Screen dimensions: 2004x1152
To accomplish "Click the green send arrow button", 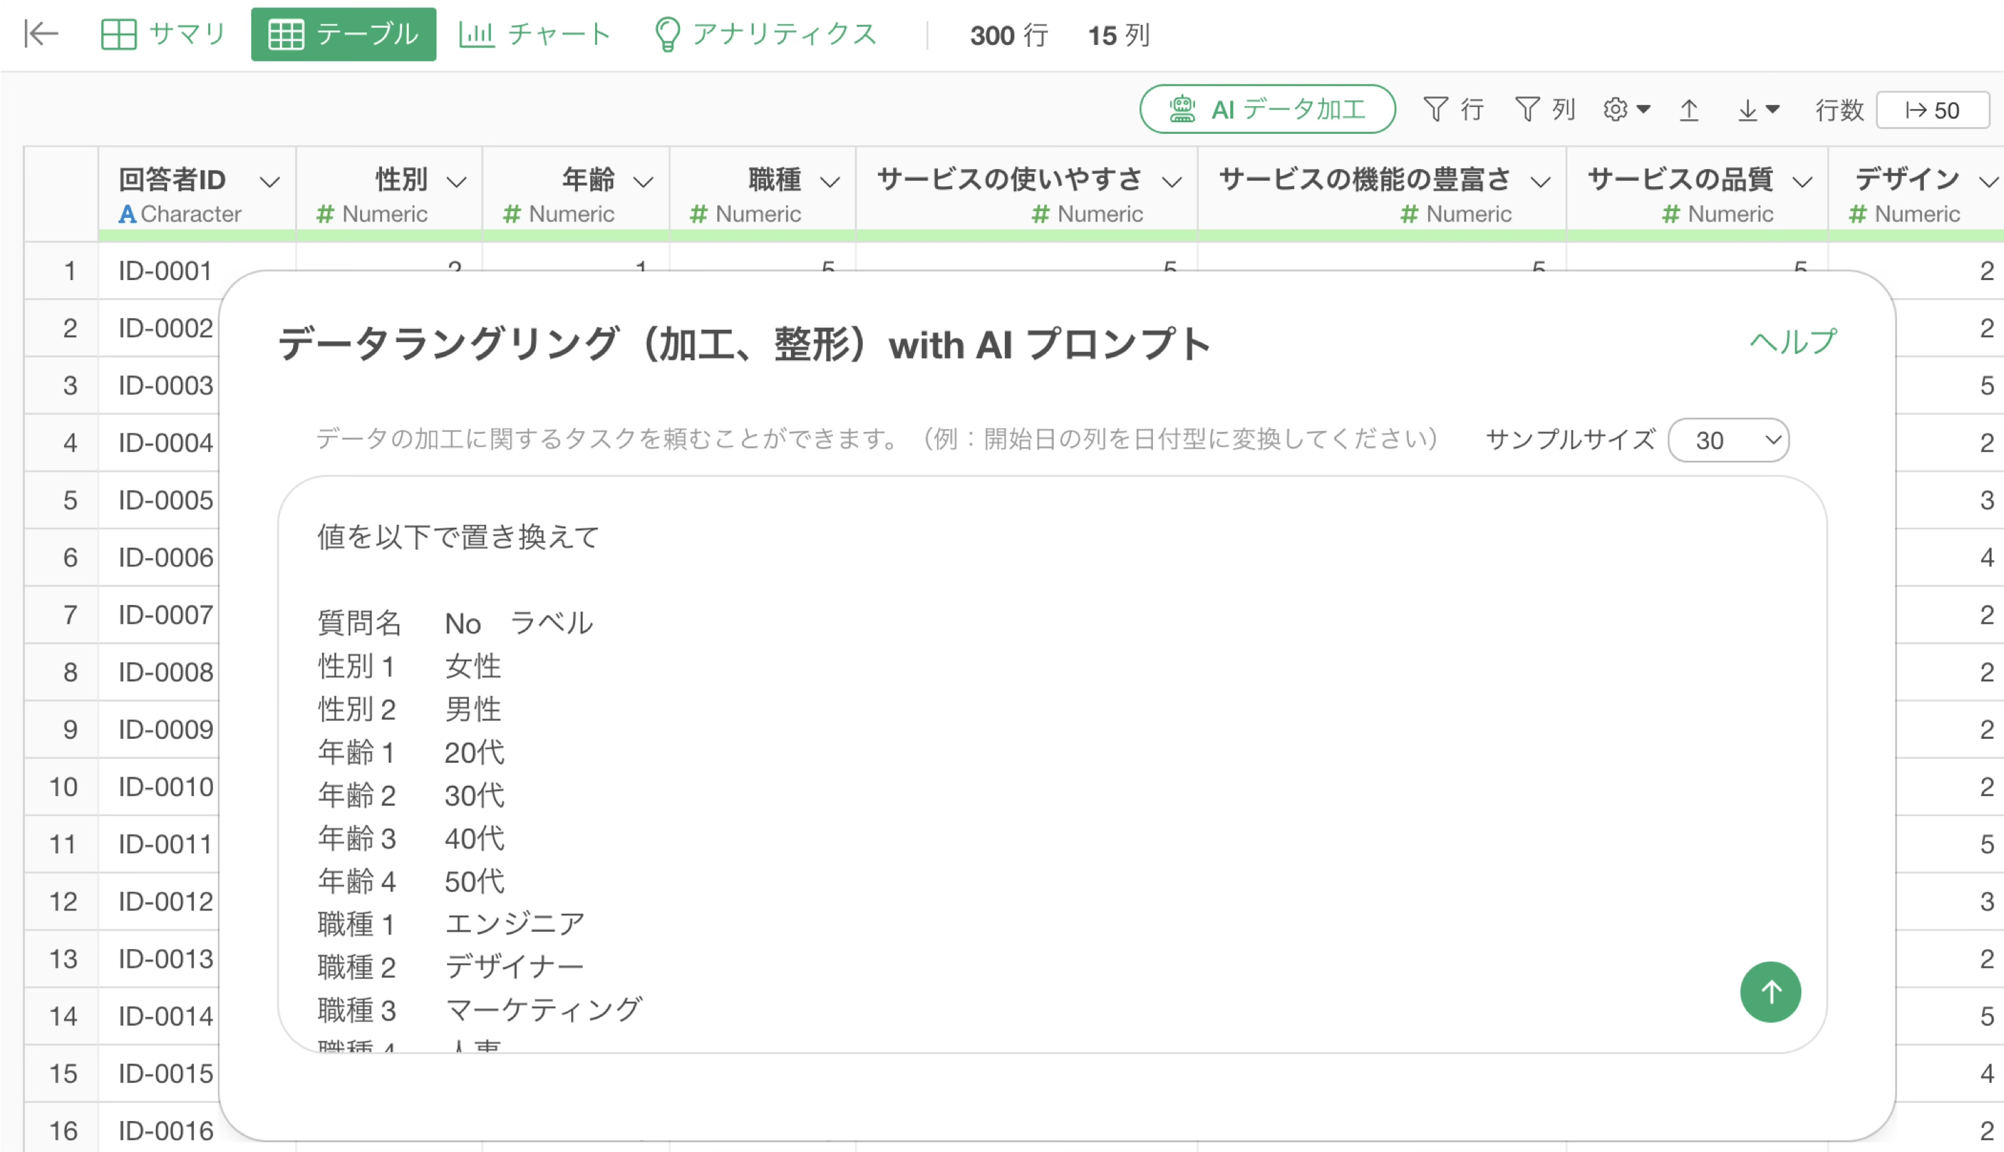I will (x=1769, y=991).
